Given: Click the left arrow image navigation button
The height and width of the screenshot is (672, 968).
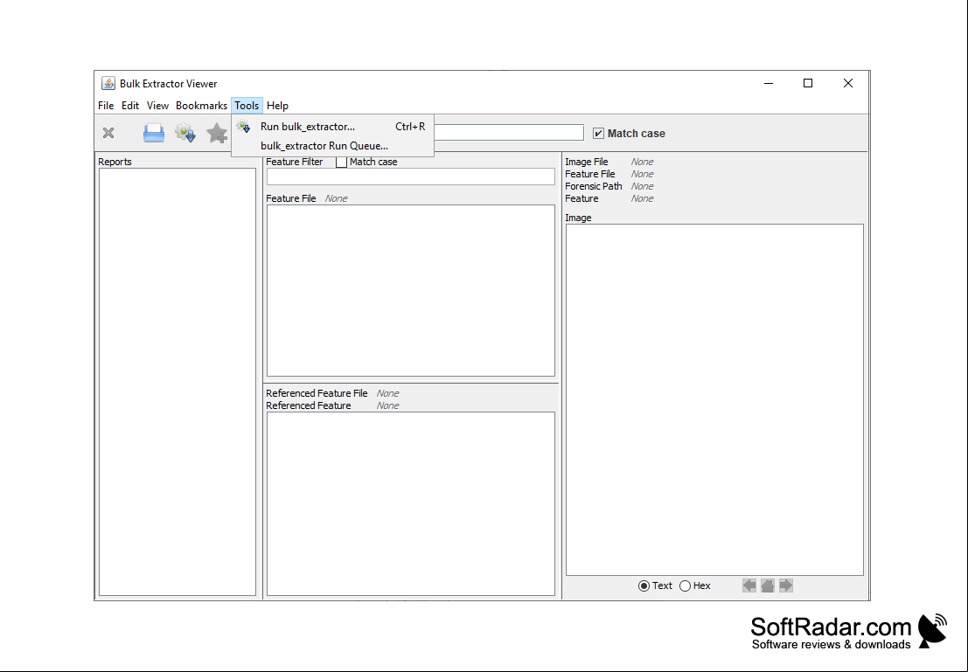Looking at the screenshot, I should 749,585.
